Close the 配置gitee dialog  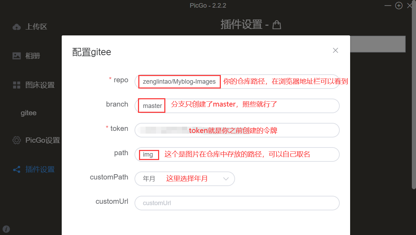pos(335,50)
